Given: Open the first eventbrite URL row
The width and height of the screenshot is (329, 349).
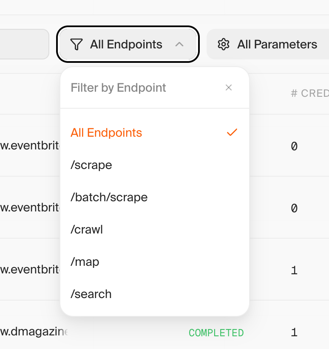Looking at the screenshot, I should 30,146.
